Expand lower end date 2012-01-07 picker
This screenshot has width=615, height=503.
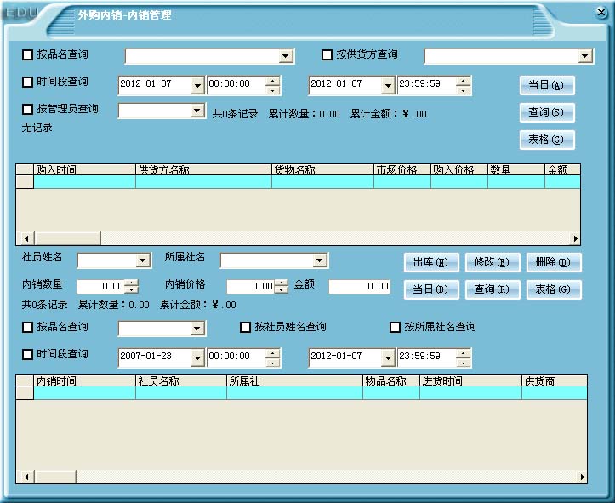tap(388, 357)
